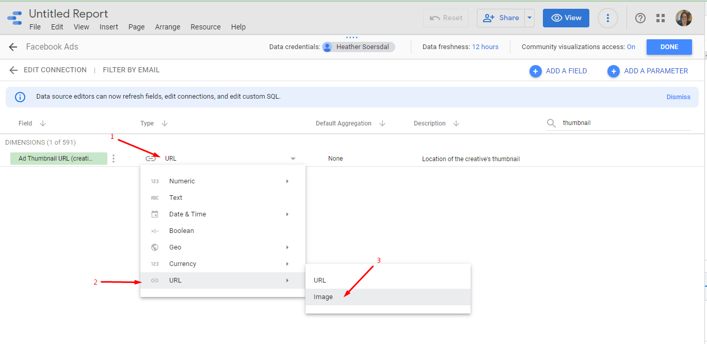Open the URL type dropdown for the field

[293, 159]
